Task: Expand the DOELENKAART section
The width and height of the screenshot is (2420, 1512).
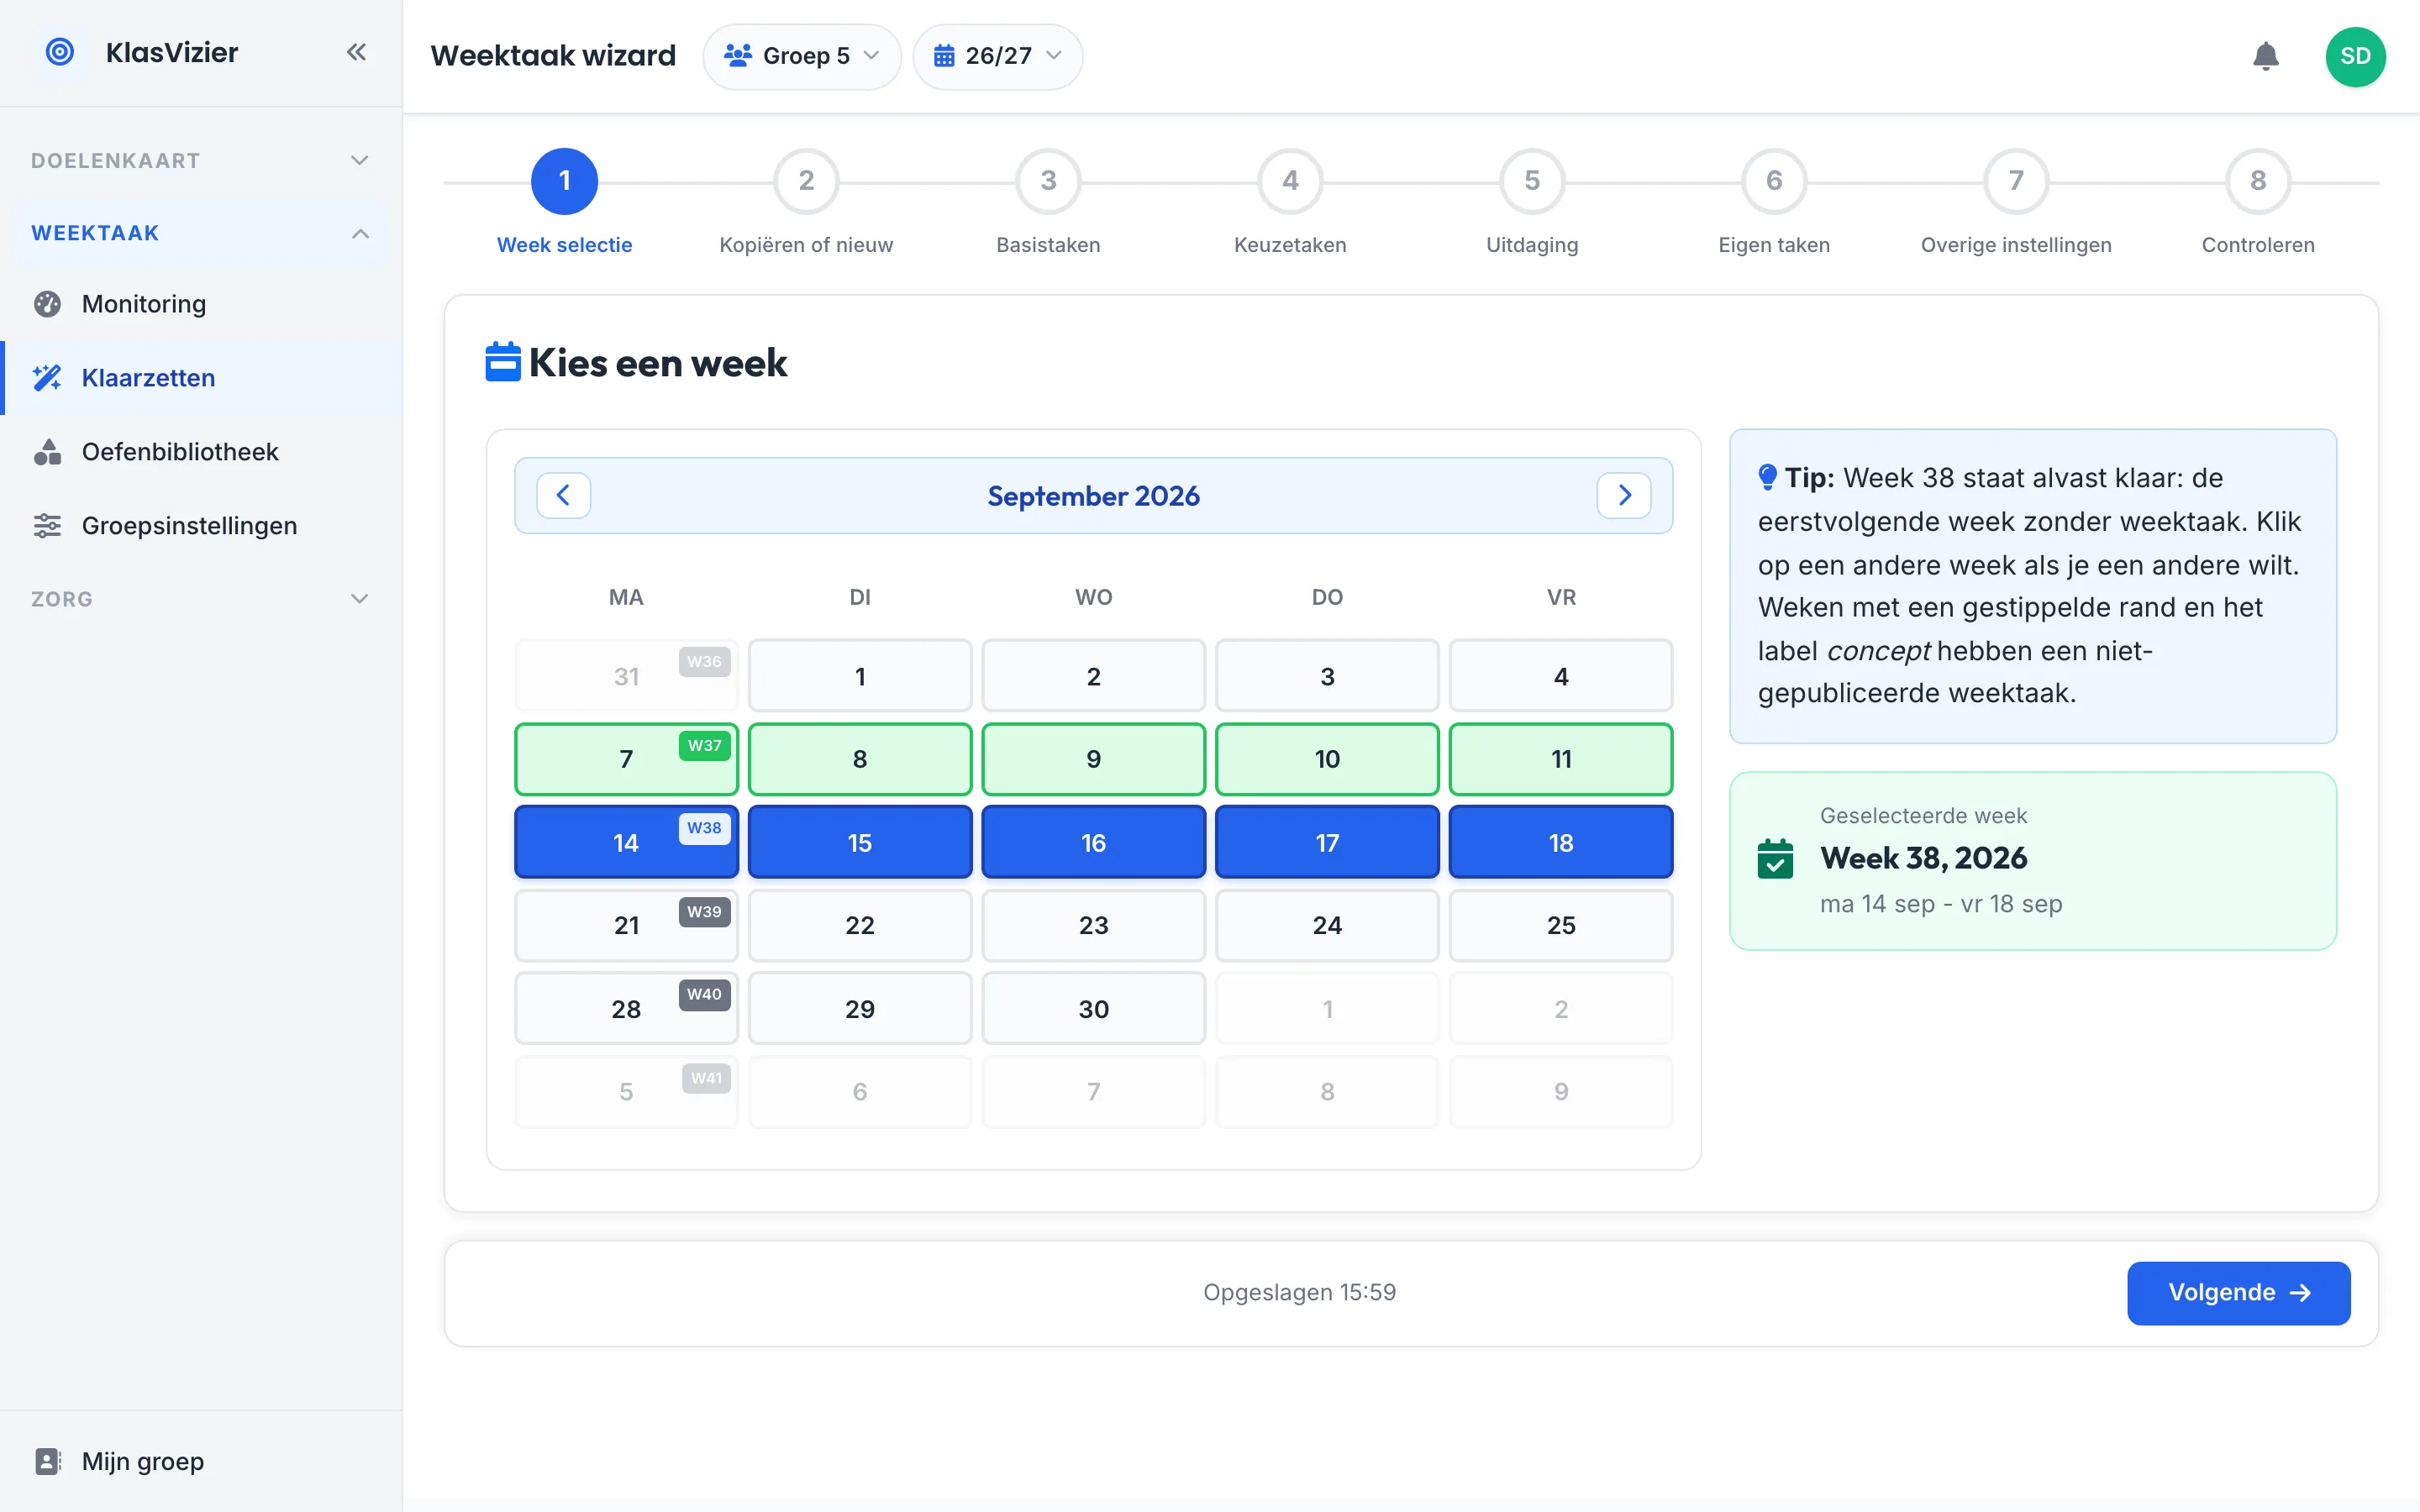Action: 201,160
